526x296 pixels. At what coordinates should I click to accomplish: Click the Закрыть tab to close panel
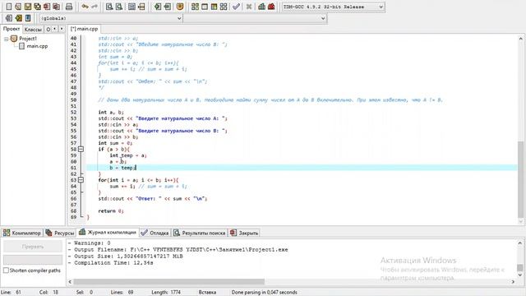point(245,233)
